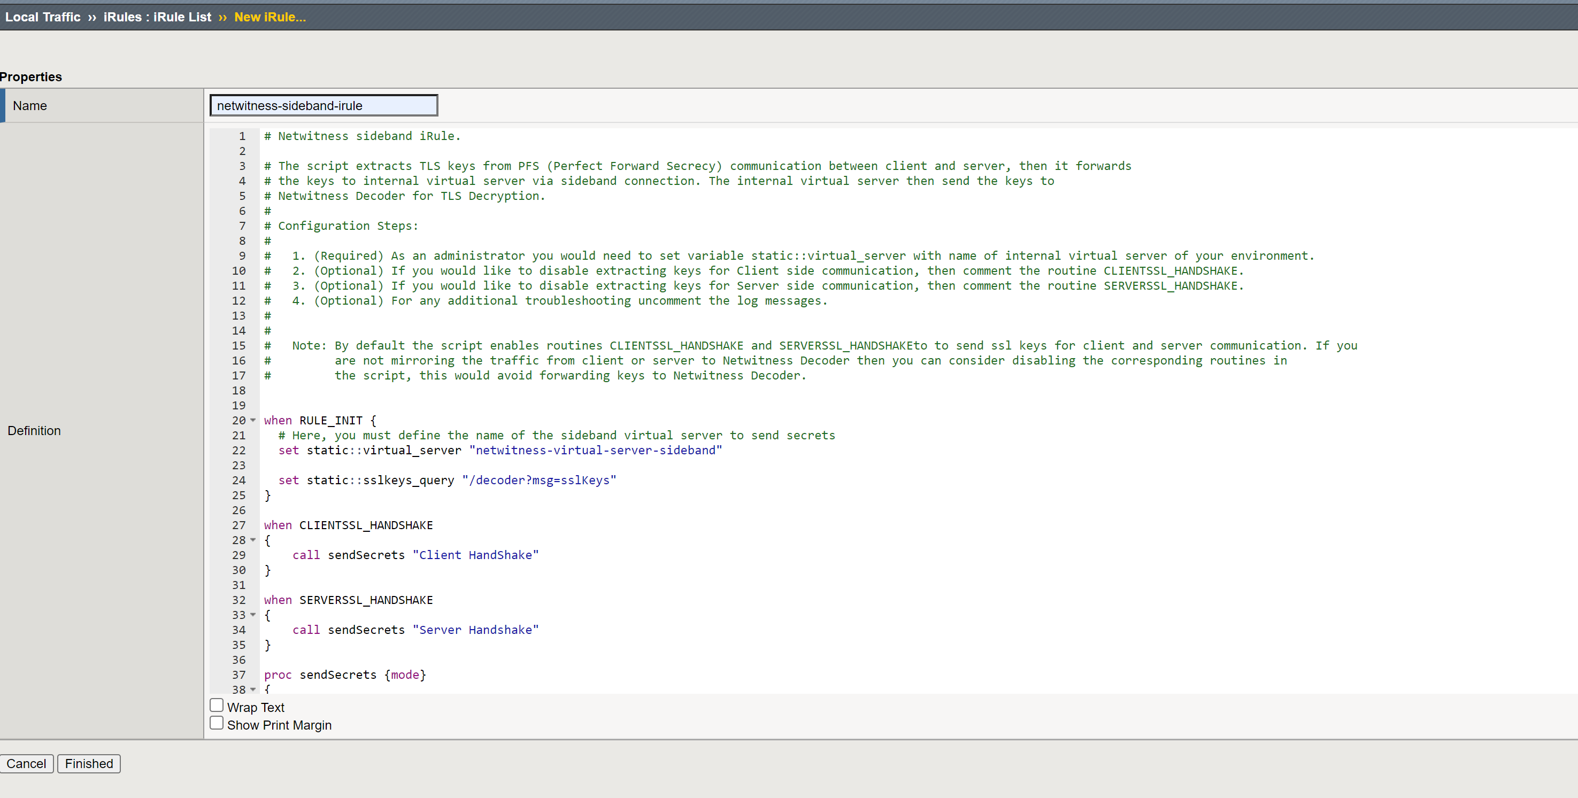1578x798 pixels.
Task: Click the Configuration Steps comment line
Action: pyautogui.click(x=348, y=226)
